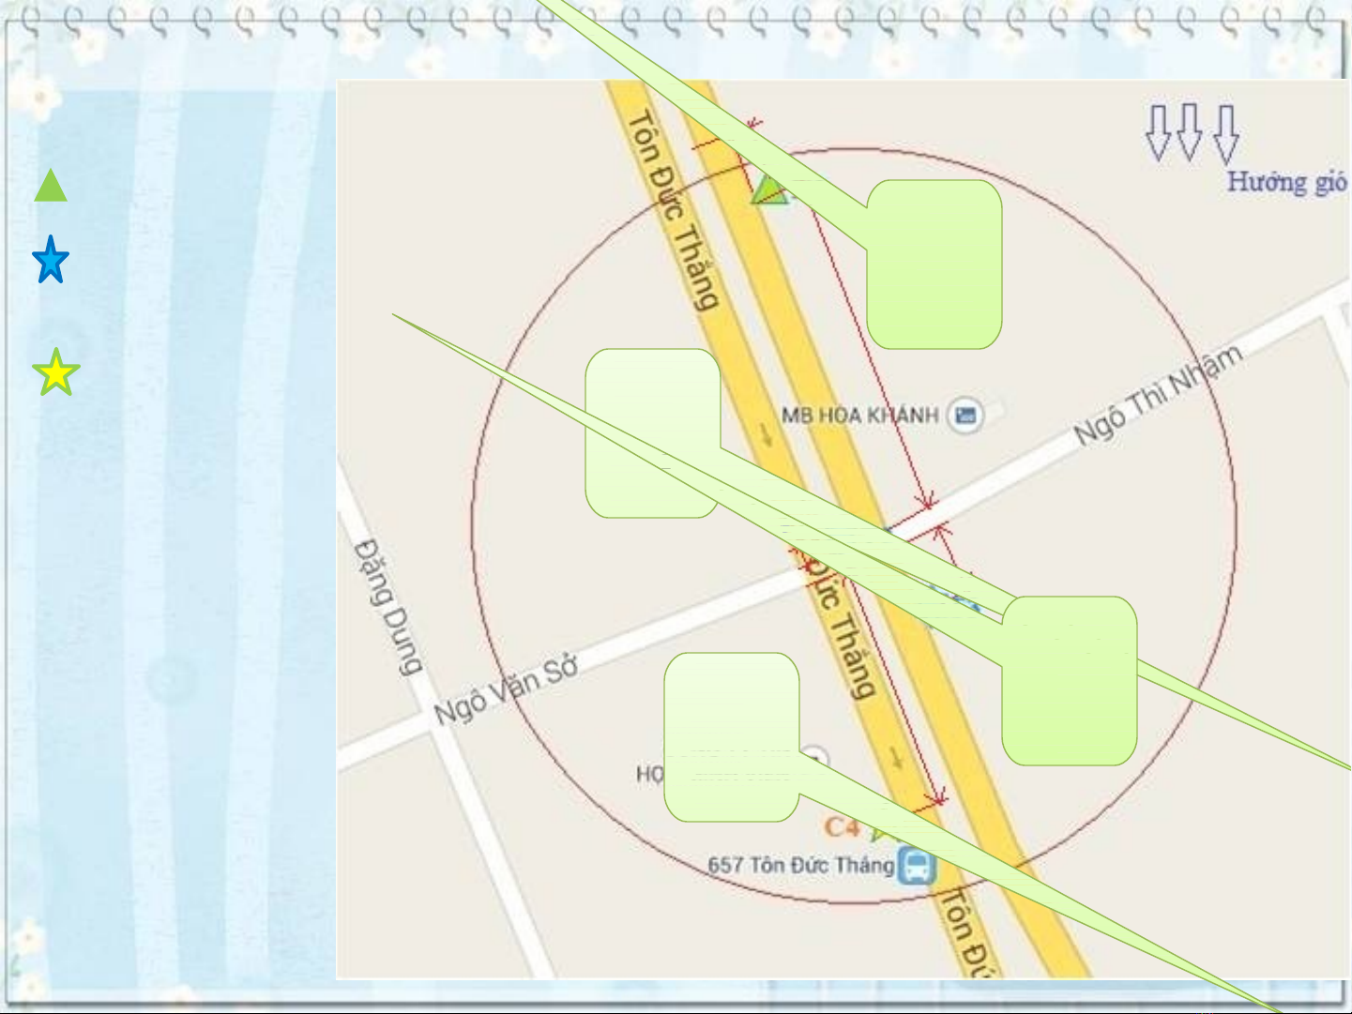This screenshot has width=1352, height=1014.
Task: Select the middle wind direction arrow
Action: pos(1190,132)
